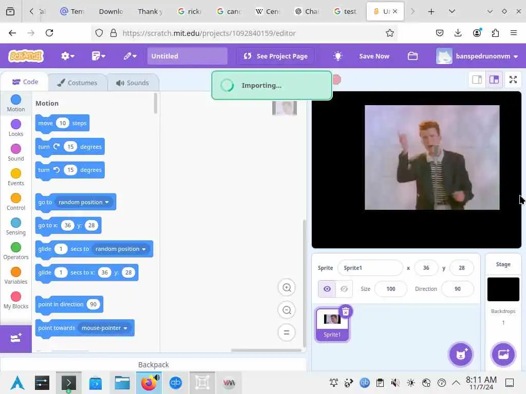Open the Edit pencil menu
The width and height of the screenshot is (526, 394).
[x=130, y=56]
